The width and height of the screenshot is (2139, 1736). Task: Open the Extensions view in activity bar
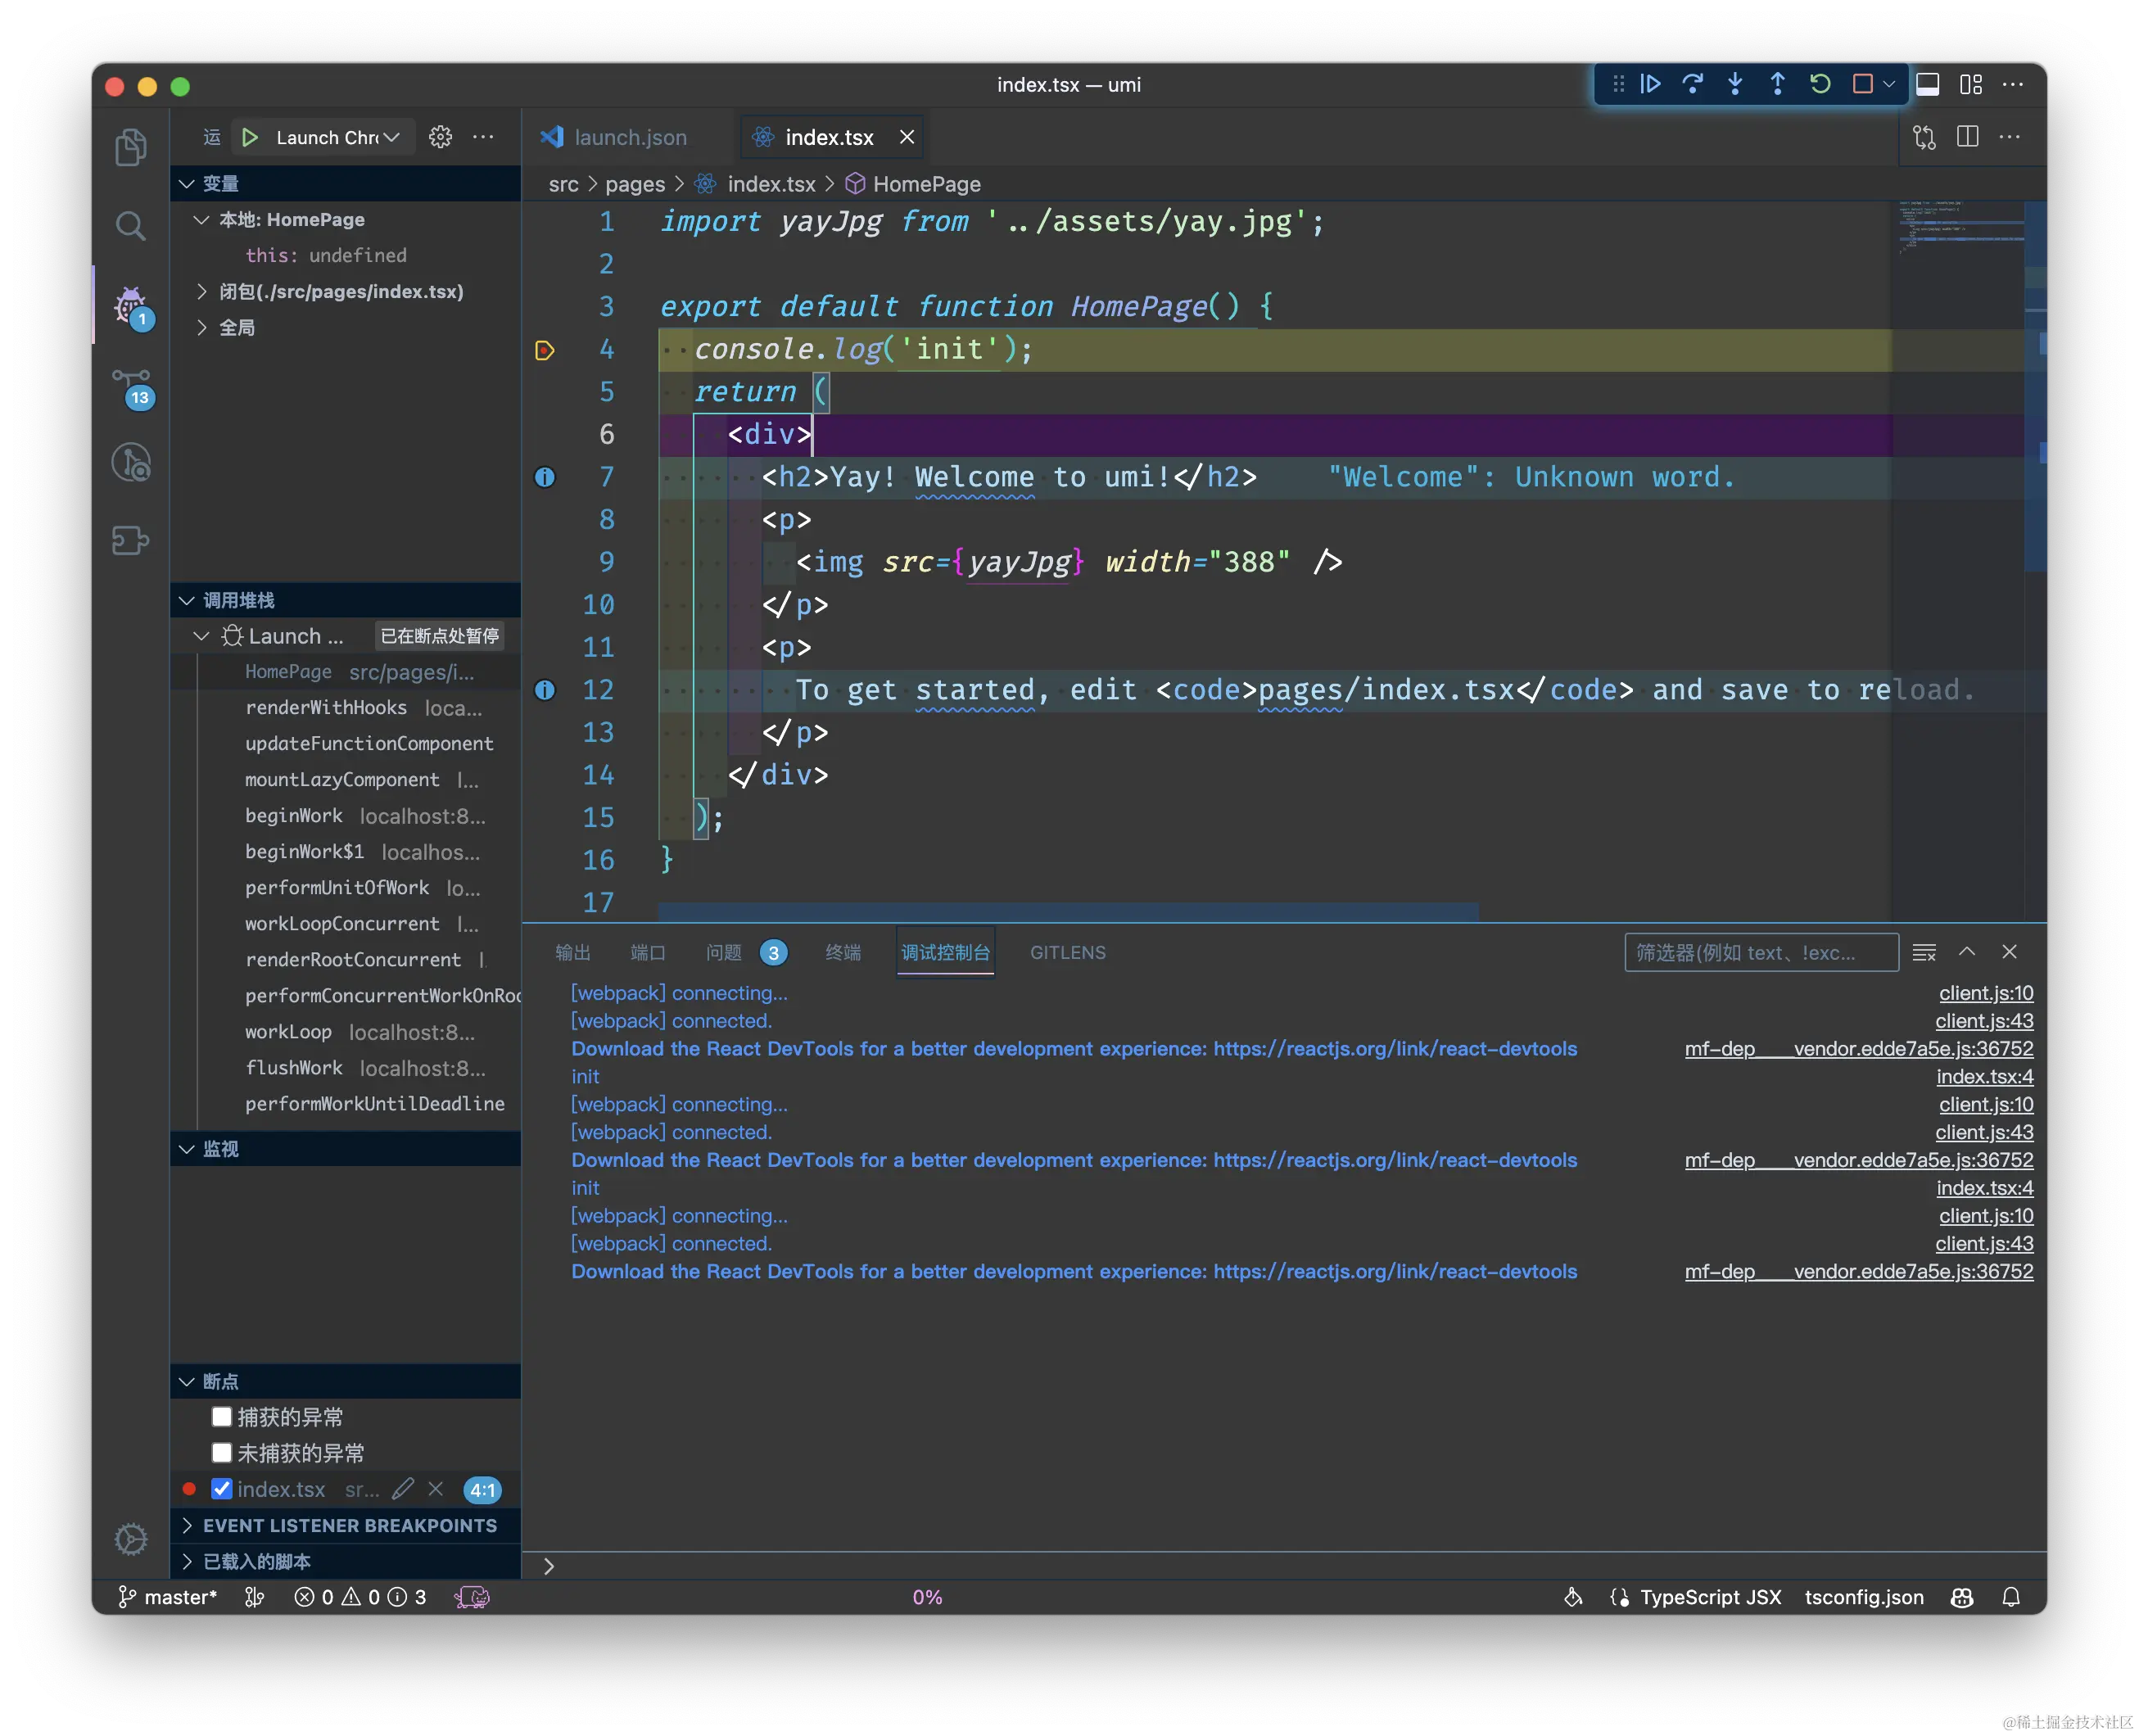click(130, 541)
